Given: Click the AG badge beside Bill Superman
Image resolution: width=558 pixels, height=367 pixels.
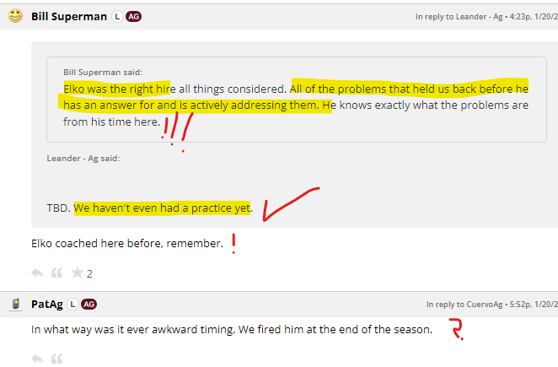Looking at the screenshot, I should click(133, 16).
